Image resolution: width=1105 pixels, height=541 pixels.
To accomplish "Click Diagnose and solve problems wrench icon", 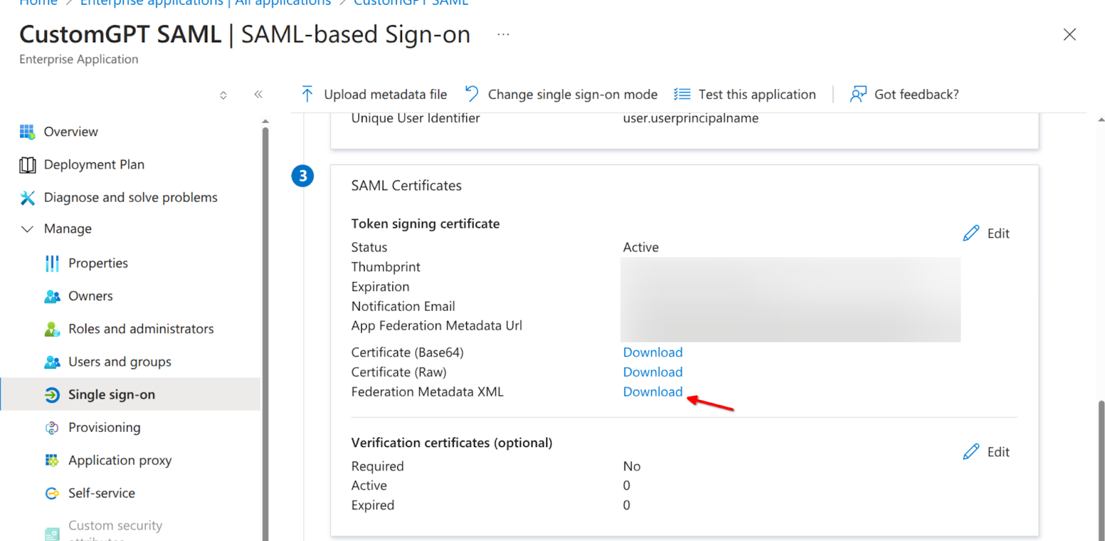I will pos(27,198).
